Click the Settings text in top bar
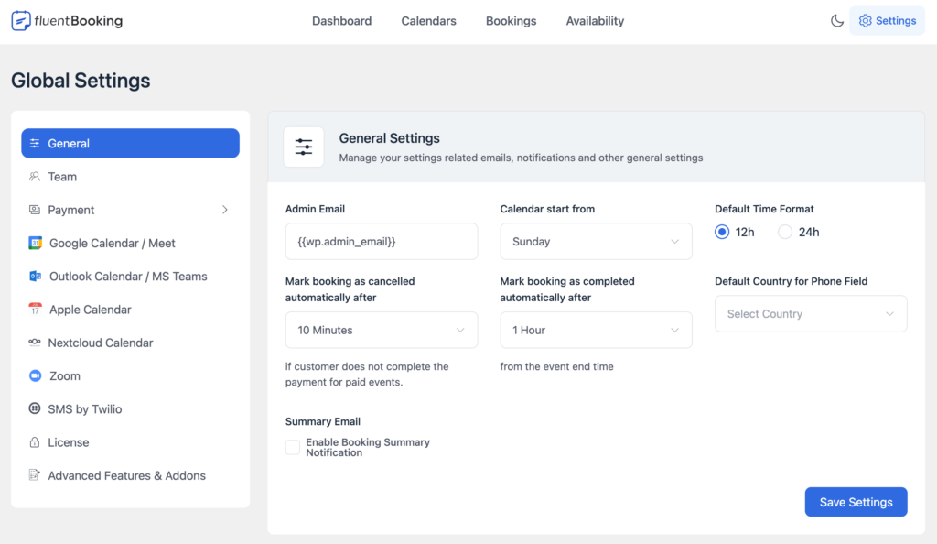The height and width of the screenshot is (544, 937). point(896,21)
